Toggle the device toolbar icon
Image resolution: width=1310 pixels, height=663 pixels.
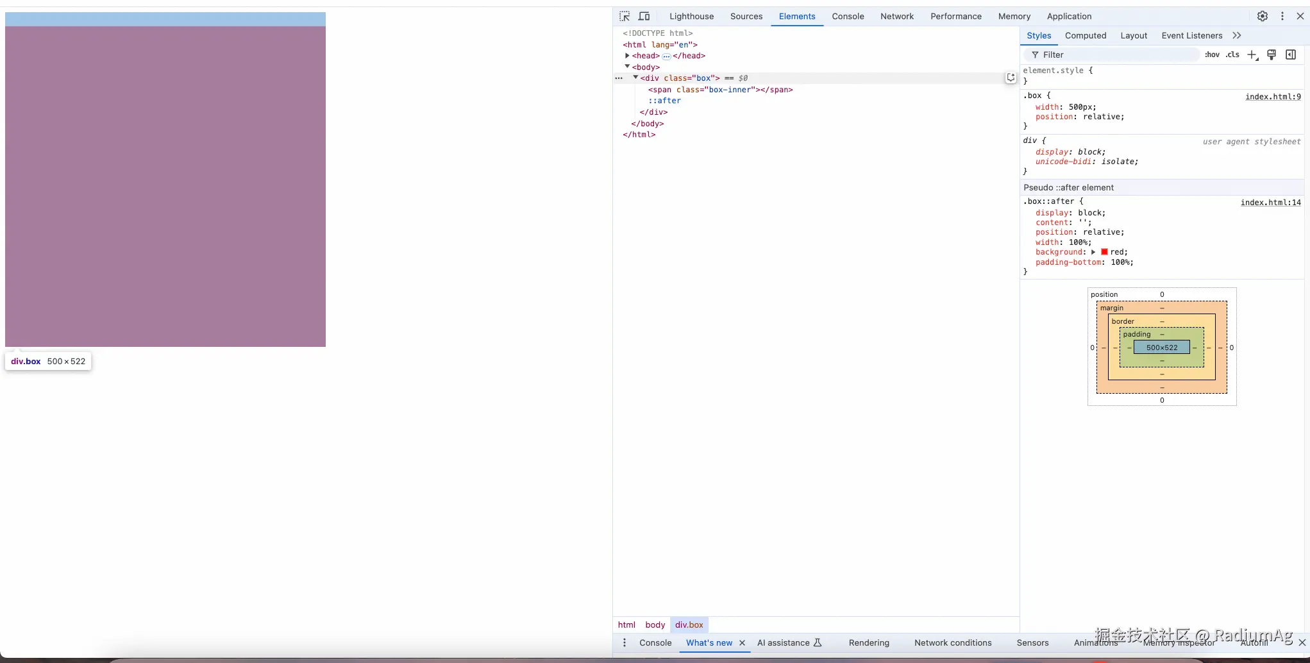coord(644,16)
